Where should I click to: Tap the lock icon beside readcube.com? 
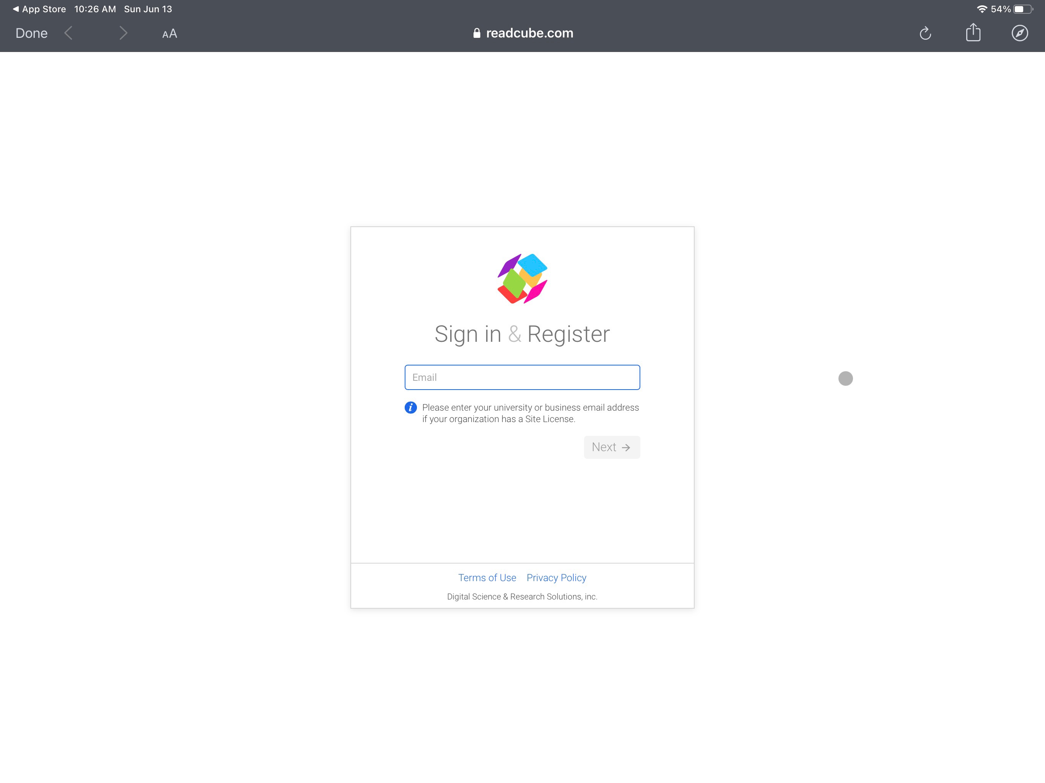(x=477, y=33)
